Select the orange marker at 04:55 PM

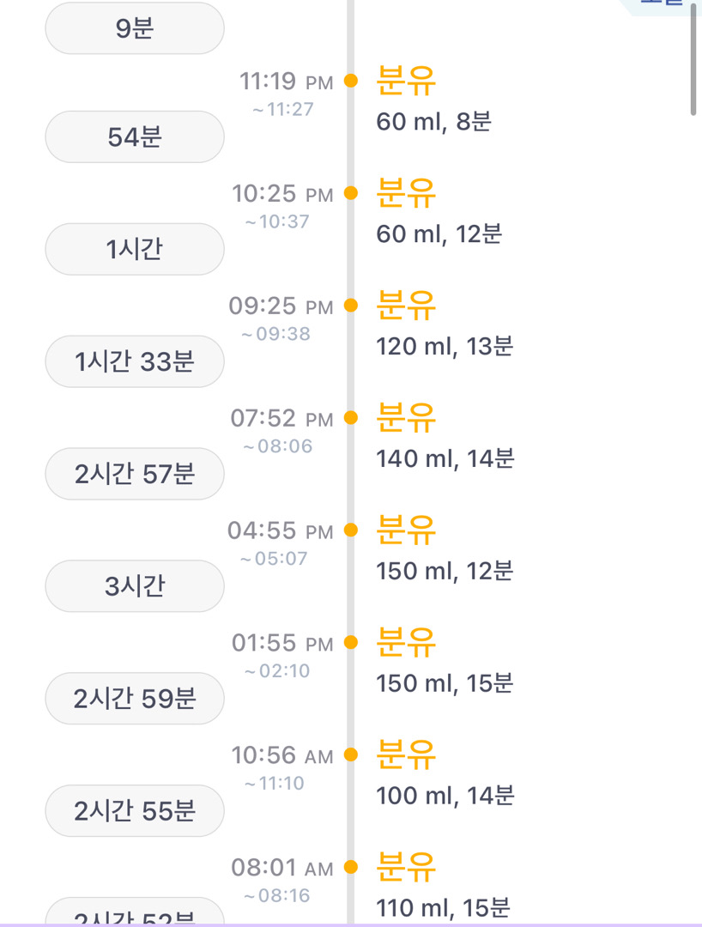(350, 530)
